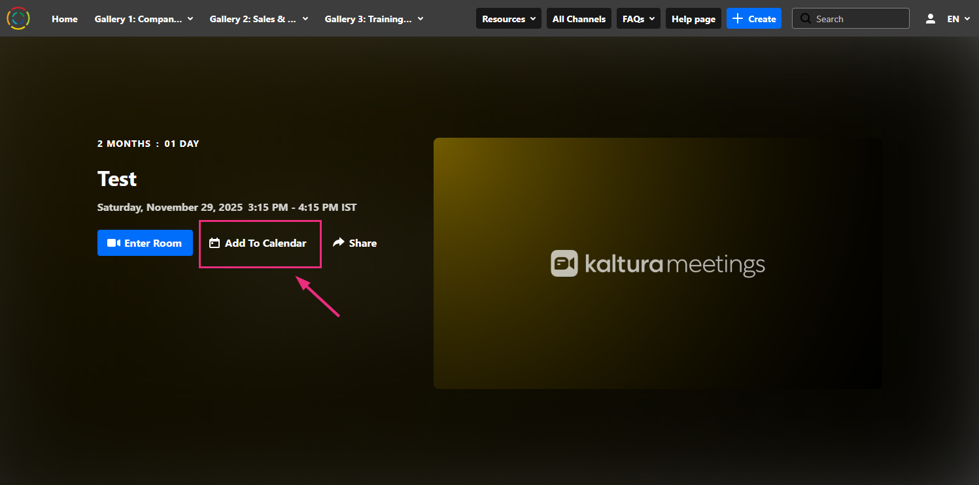Open the user account profile icon
The width and height of the screenshot is (979, 485).
click(931, 19)
